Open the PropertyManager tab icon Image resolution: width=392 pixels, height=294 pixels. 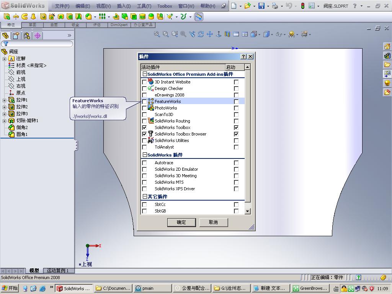(x=16, y=36)
